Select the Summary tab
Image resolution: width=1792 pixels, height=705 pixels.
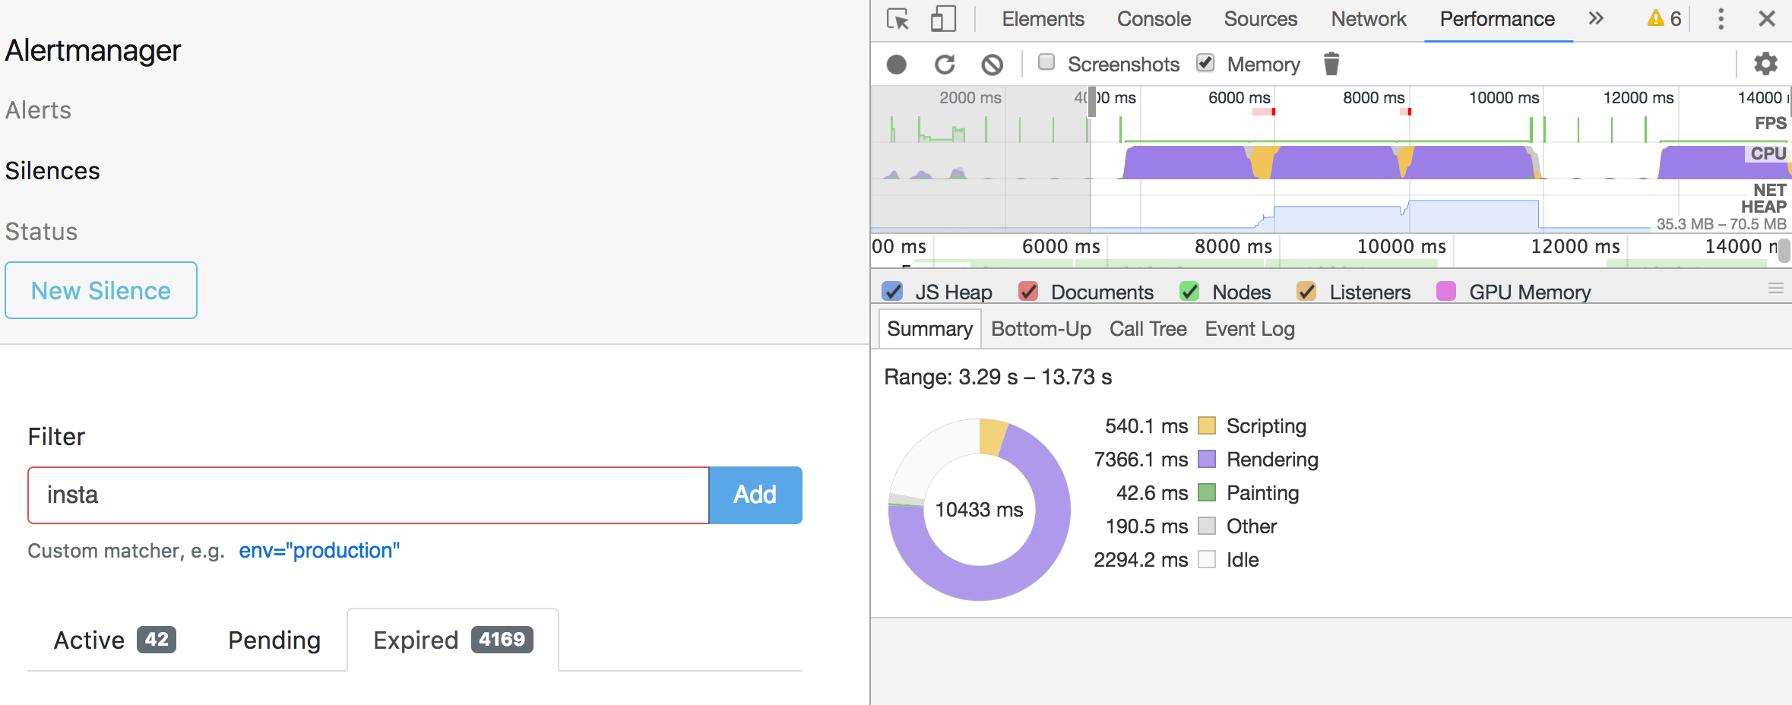[929, 329]
